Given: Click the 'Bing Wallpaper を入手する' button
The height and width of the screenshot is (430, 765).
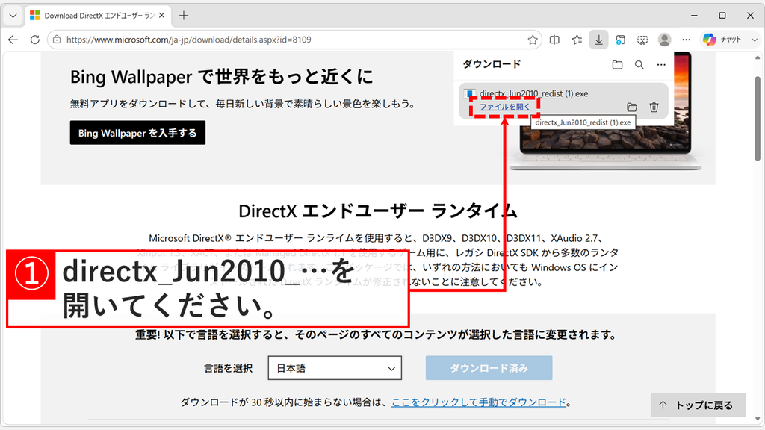Looking at the screenshot, I should tap(137, 133).
